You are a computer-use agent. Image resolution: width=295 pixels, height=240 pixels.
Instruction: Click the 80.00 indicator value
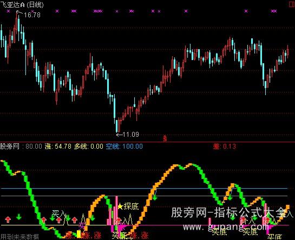coord(34,146)
